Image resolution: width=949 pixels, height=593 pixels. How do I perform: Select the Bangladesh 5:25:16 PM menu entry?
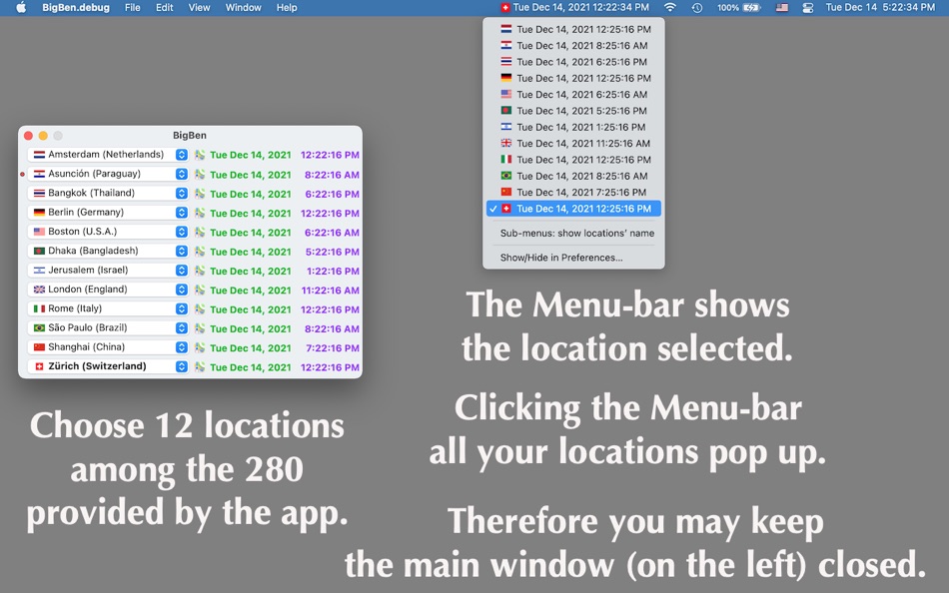tap(573, 111)
